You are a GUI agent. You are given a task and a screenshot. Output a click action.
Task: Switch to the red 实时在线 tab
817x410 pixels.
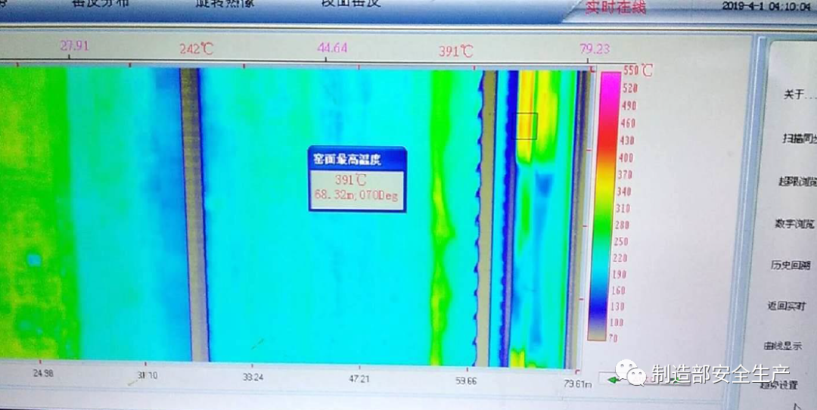coord(616,8)
